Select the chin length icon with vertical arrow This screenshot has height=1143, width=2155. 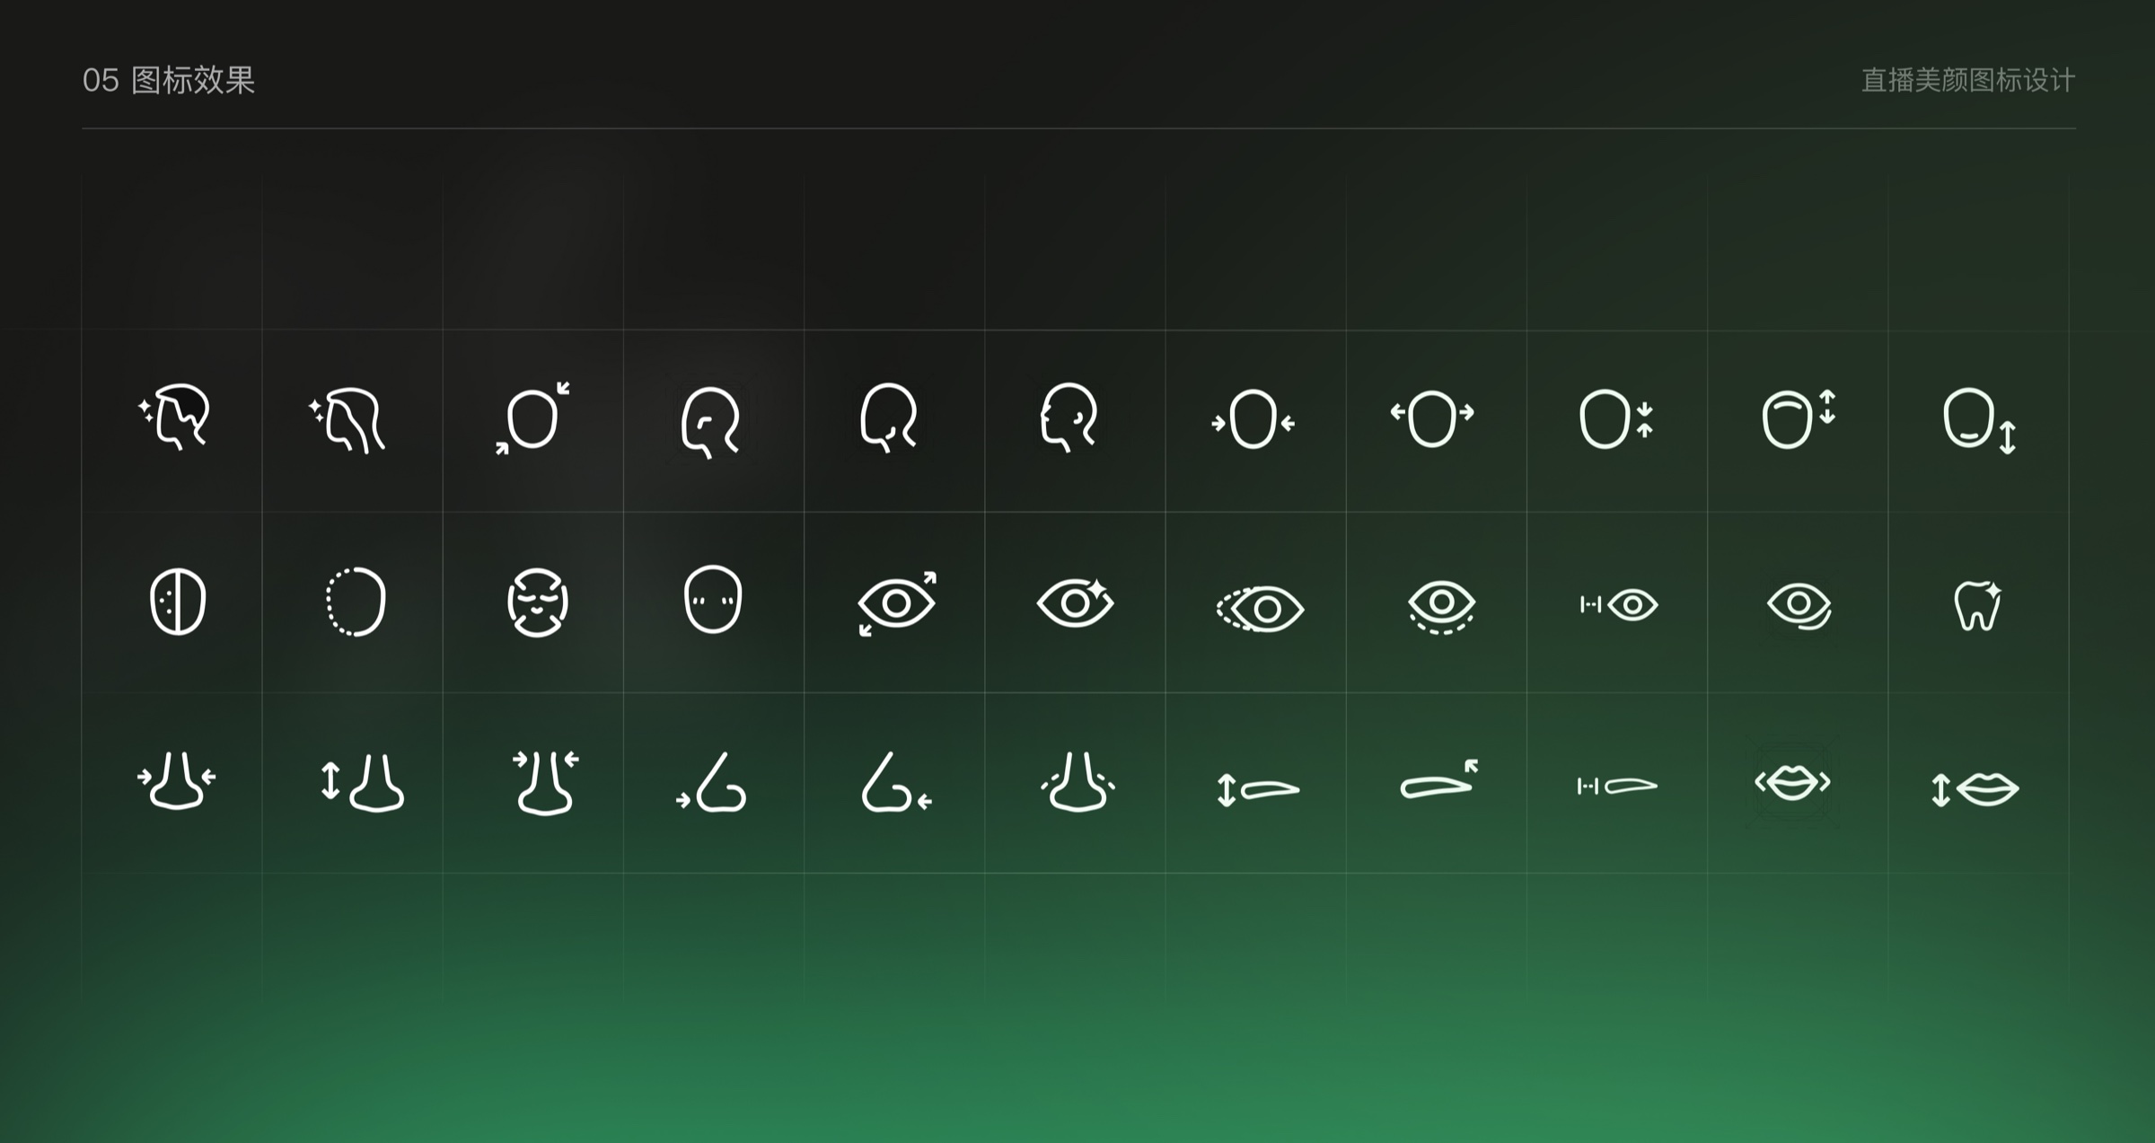tap(1980, 421)
